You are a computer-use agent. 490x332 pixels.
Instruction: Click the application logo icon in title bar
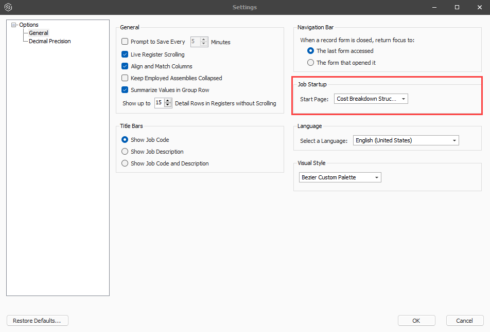pos(8,7)
